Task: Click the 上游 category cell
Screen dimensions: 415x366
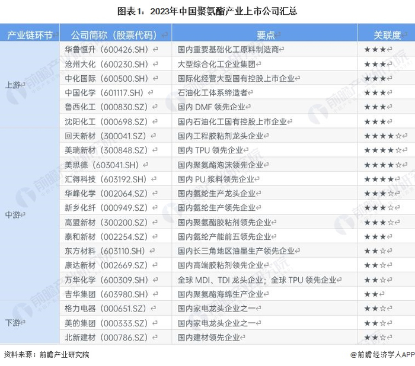Action: tap(30, 85)
